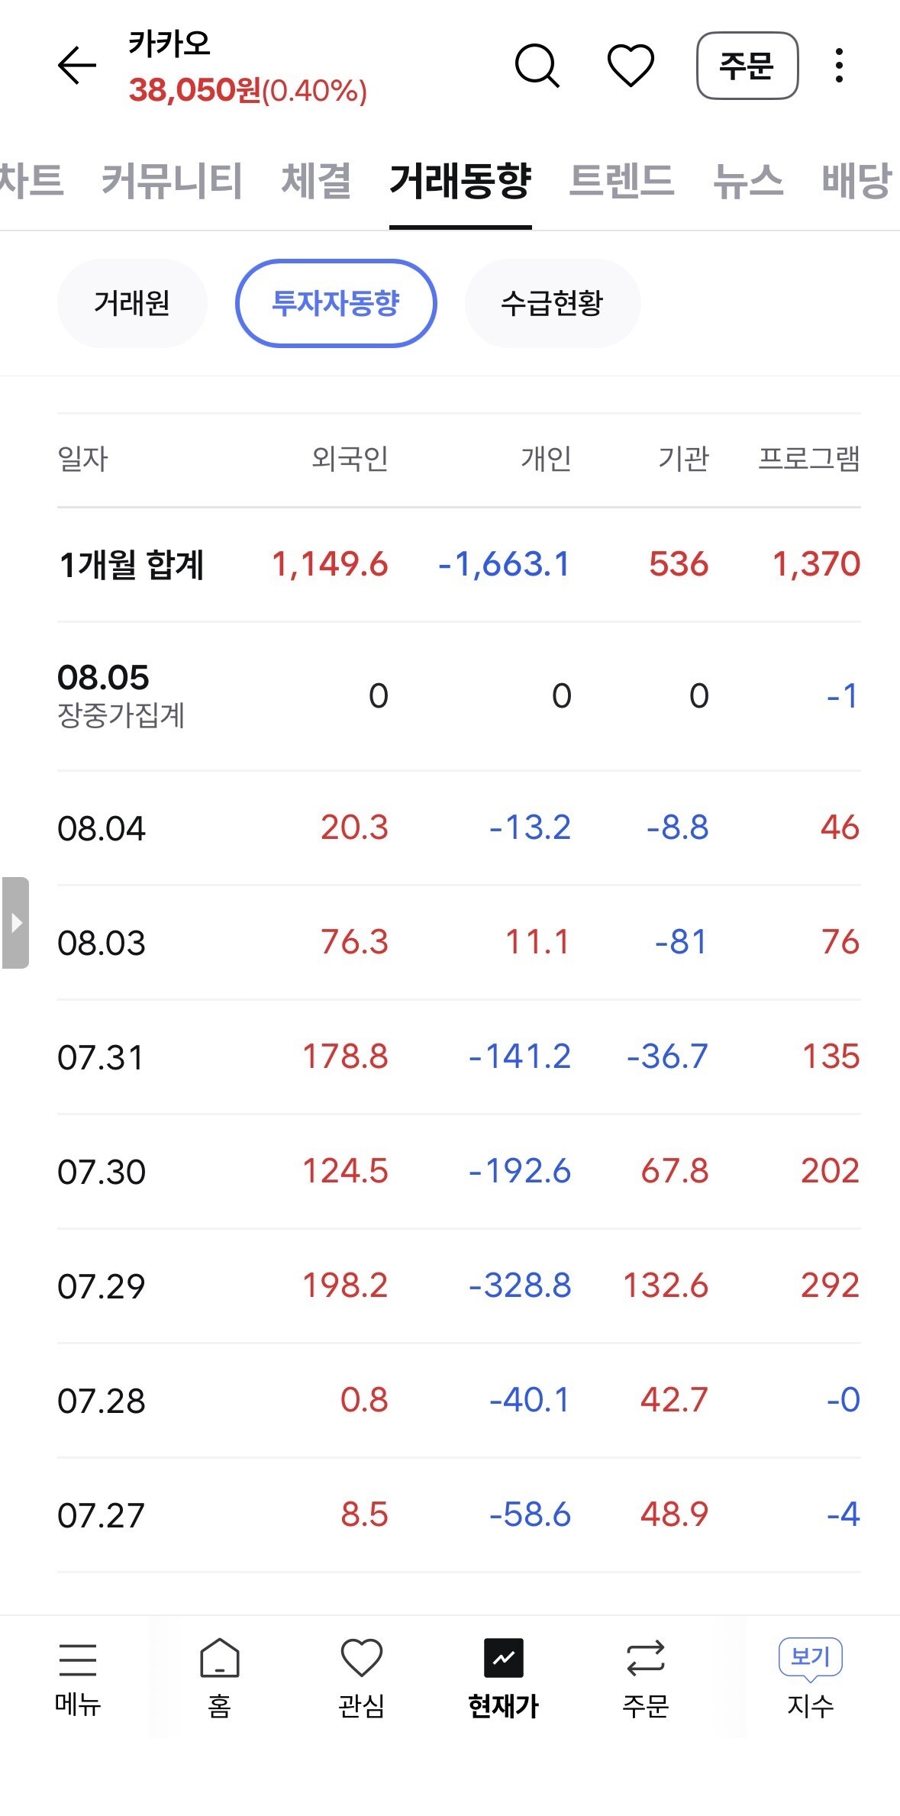Tap the 08.04 investor trend row

tap(459, 828)
